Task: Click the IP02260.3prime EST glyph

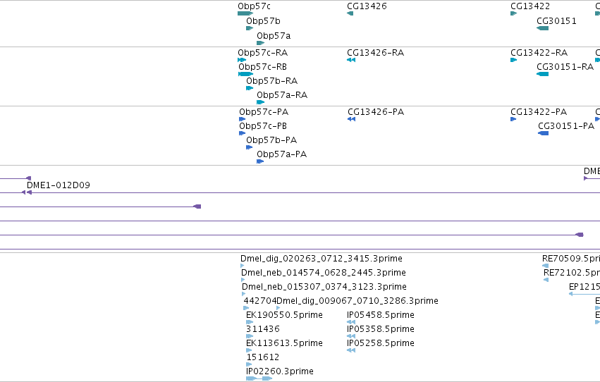Action: [x=259, y=378]
